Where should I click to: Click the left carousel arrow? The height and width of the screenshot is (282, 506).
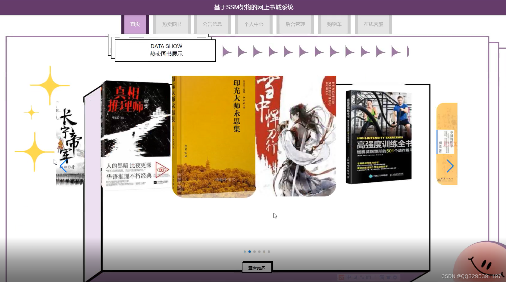63,166
